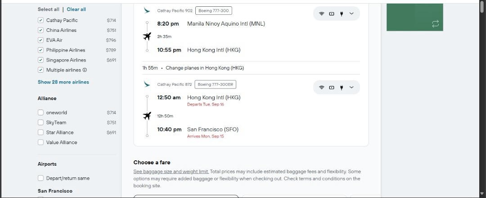The width and height of the screenshot is (486, 198).
Task: Enable the oneworld alliance filter
Action: coord(40,113)
